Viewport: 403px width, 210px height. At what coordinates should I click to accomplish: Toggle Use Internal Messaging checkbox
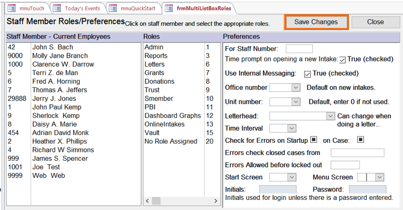(308, 74)
